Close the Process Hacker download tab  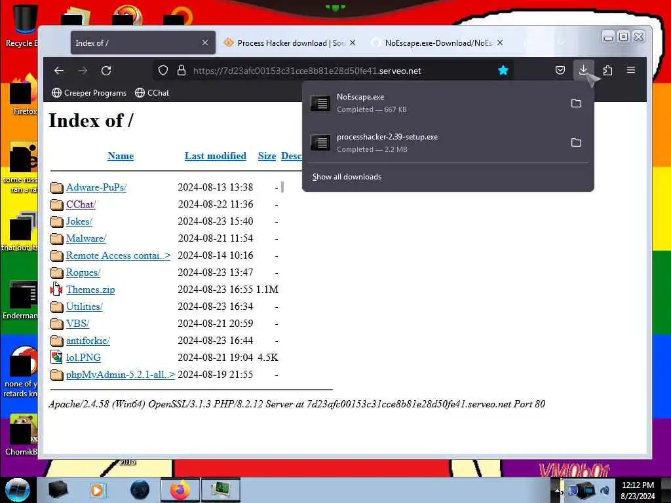tap(352, 43)
